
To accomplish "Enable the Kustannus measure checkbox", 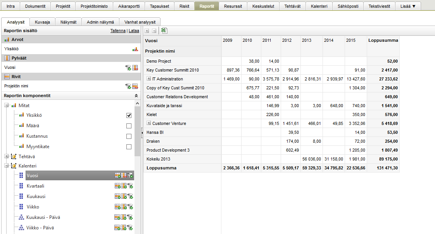I will pyautogui.click(x=129, y=137).
